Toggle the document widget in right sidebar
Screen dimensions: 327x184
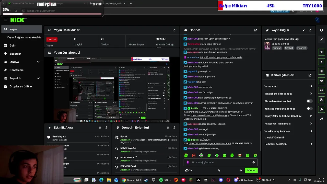pyautogui.click(x=321, y=71)
